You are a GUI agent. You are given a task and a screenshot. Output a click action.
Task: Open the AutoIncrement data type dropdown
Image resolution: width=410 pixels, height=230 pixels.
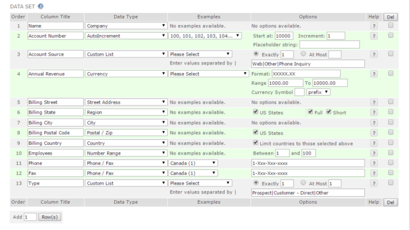pyautogui.click(x=126, y=36)
